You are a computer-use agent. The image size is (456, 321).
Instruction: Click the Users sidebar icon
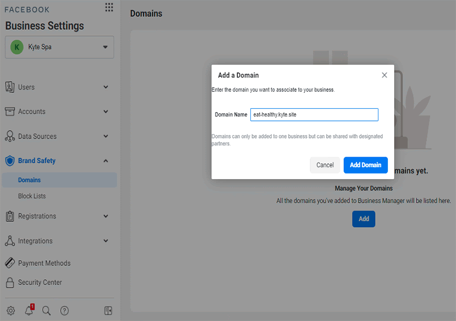[10, 87]
